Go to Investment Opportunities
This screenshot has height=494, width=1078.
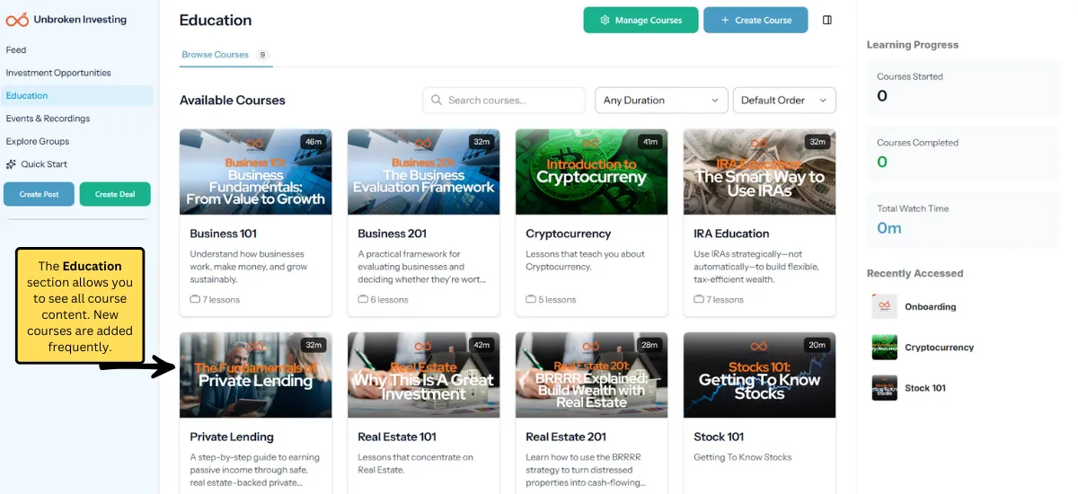coord(58,73)
